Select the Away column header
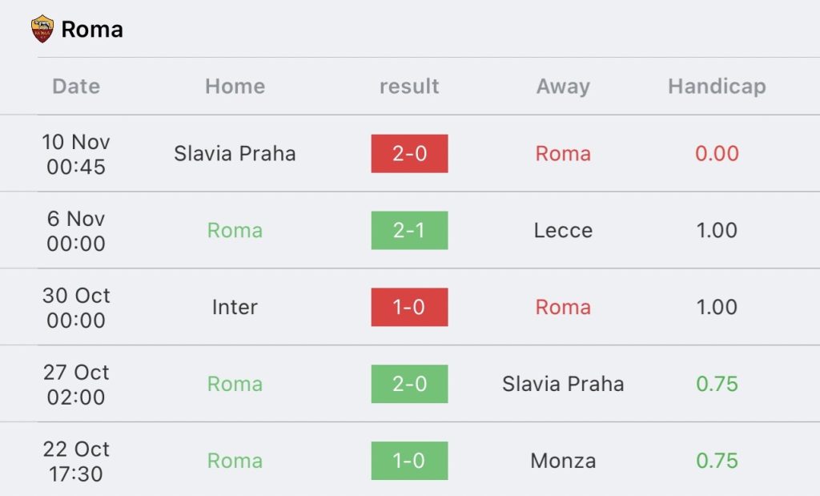The height and width of the screenshot is (496, 820). click(x=563, y=87)
